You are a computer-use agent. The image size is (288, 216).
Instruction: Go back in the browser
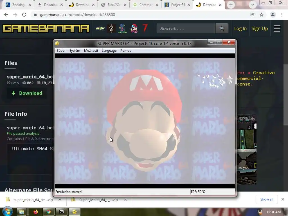6,15
